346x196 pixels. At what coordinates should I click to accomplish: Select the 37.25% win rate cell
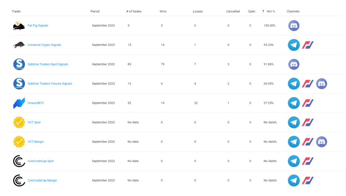click(269, 103)
